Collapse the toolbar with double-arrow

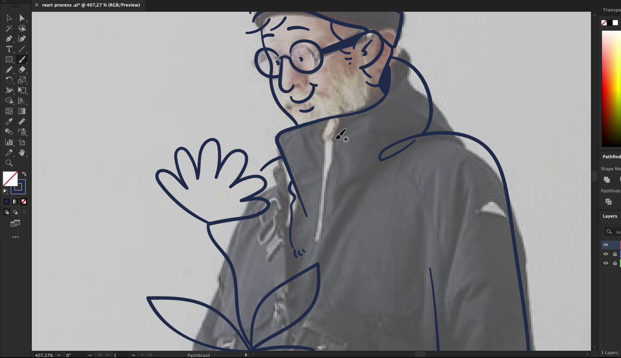4,1
